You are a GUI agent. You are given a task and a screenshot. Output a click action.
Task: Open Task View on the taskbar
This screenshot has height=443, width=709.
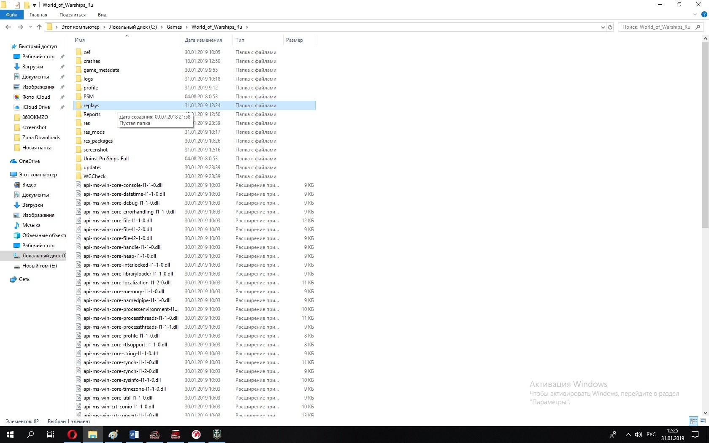pos(51,435)
